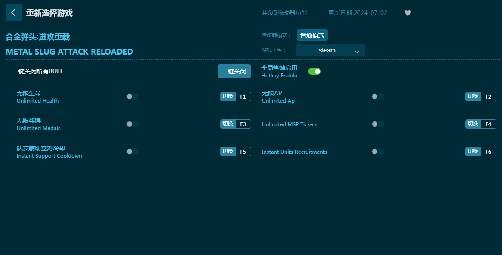The height and width of the screenshot is (255, 502).
Task: Click the 切换 F1 hotkey button
Action: click(236, 97)
